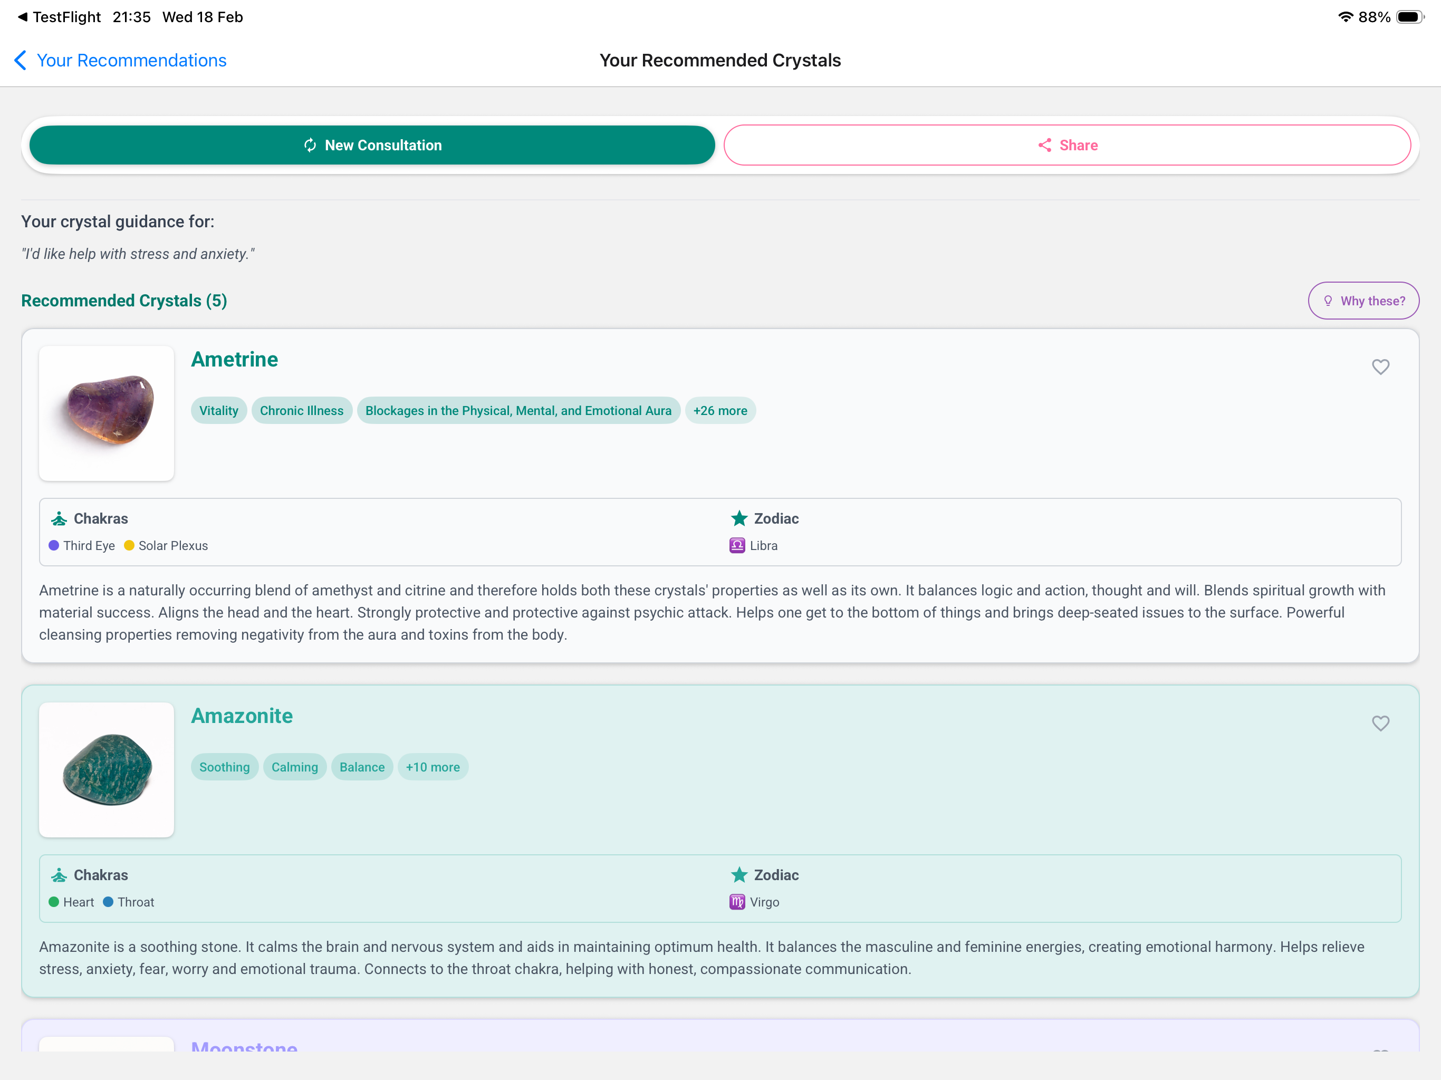This screenshot has width=1441, height=1080.
Task: Open the Amazonite crystal photo
Action: click(107, 770)
